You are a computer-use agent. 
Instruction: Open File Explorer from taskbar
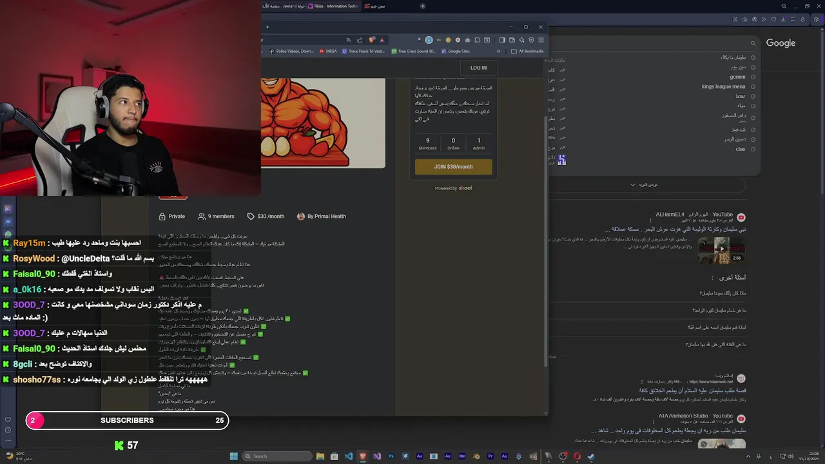320,456
